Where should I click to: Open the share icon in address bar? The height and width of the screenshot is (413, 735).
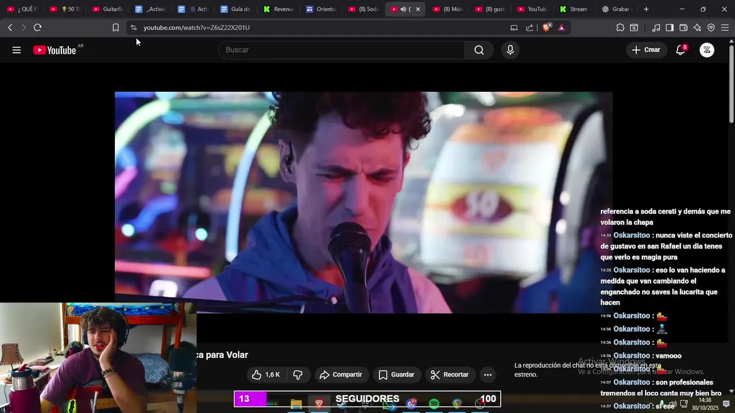tap(529, 28)
